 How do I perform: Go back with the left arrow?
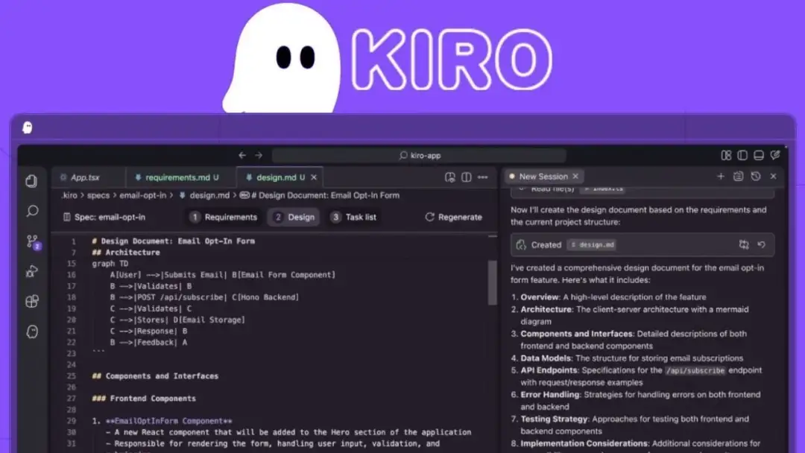coord(242,155)
